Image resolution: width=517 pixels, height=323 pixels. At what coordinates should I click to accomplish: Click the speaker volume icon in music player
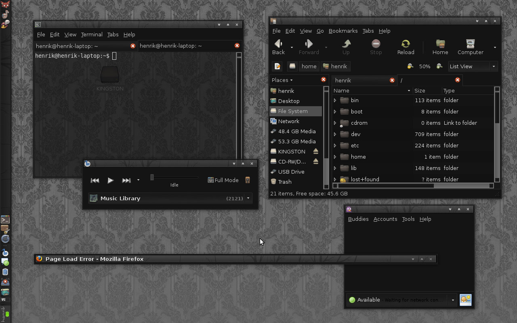[248, 180]
